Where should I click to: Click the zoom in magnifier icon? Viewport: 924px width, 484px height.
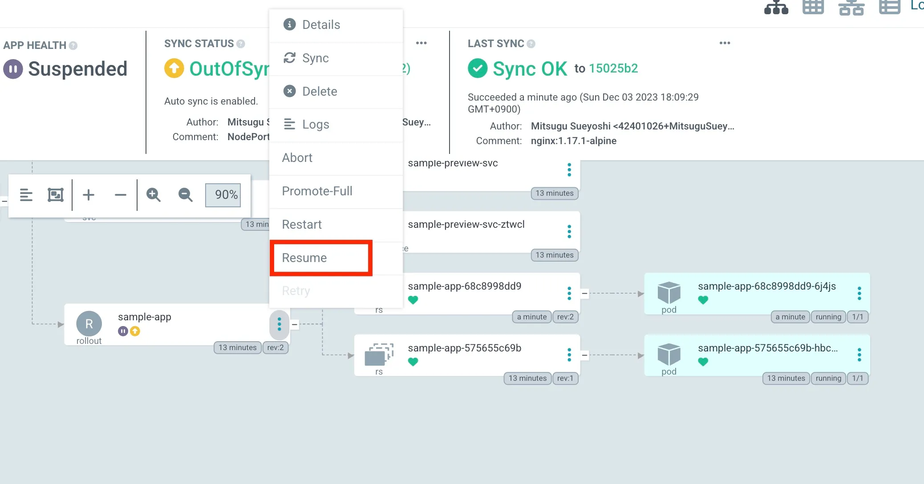(x=154, y=195)
